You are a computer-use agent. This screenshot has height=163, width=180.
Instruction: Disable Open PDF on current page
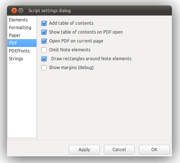click(44, 41)
